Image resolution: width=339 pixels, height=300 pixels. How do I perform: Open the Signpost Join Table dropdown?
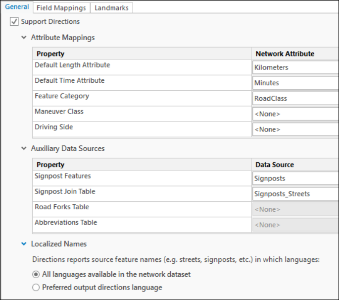pos(295,194)
